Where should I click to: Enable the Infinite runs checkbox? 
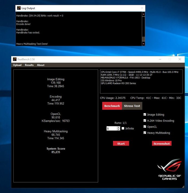(x=123, y=128)
